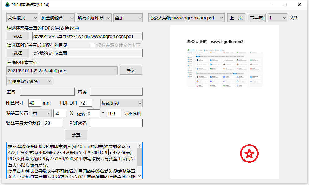Open the seal file selection combo box
The height and width of the screenshot is (185, 309).
(62, 71)
